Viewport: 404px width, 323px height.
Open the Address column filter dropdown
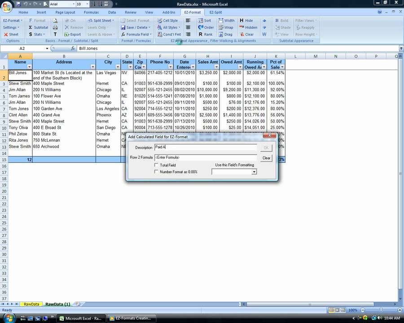(x=92, y=67)
